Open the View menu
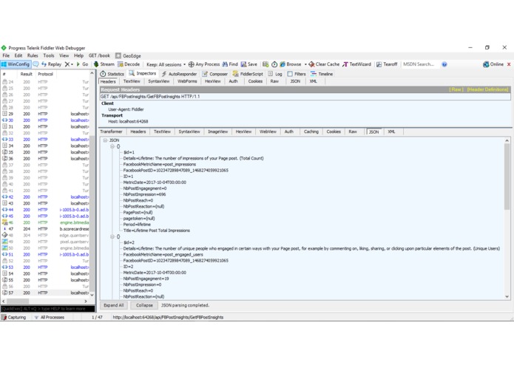Screen dimensions: 514x365 [x=64, y=55]
